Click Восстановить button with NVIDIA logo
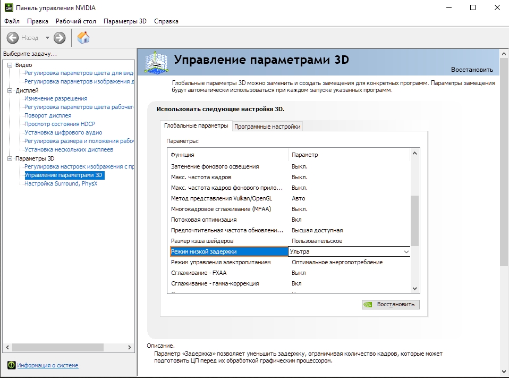The width and height of the screenshot is (509, 378). tap(391, 304)
